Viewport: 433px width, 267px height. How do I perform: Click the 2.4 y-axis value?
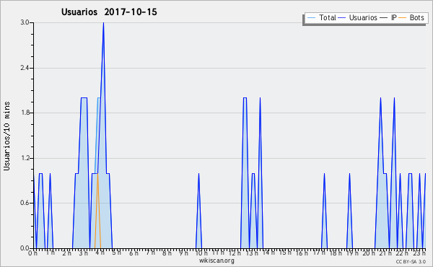click(x=25, y=68)
